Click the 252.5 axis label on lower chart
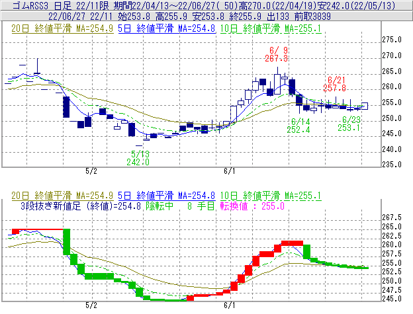This screenshot has width=413, height=314. (x=392, y=272)
